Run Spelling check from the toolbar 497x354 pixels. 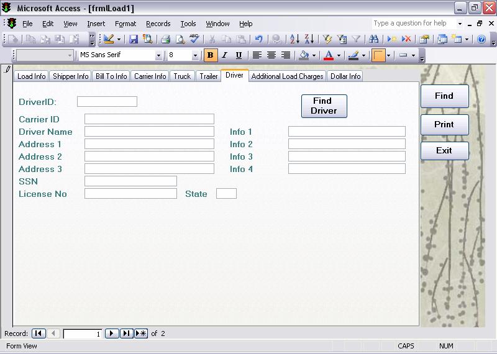point(195,39)
